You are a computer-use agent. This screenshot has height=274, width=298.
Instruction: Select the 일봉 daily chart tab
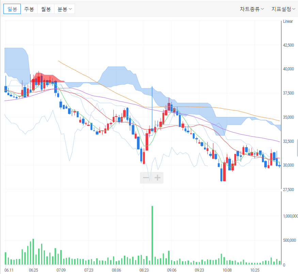[x=12, y=9]
